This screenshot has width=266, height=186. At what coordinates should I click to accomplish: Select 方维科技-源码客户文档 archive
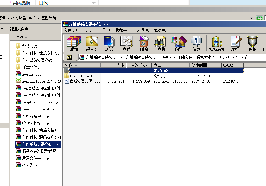click(x=38, y=137)
